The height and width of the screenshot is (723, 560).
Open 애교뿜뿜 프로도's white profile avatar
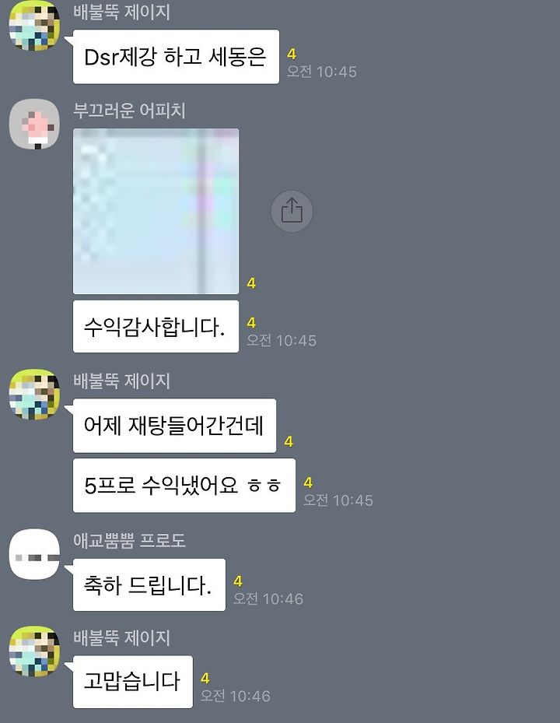pyautogui.click(x=34, y=554)
